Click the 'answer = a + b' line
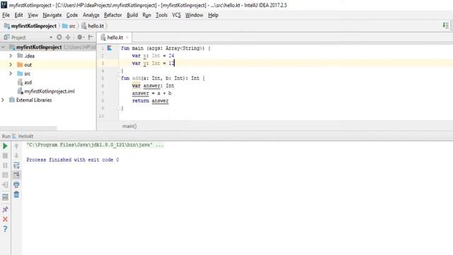The height and width of the screenshot is (255, 453). point(151,93)
